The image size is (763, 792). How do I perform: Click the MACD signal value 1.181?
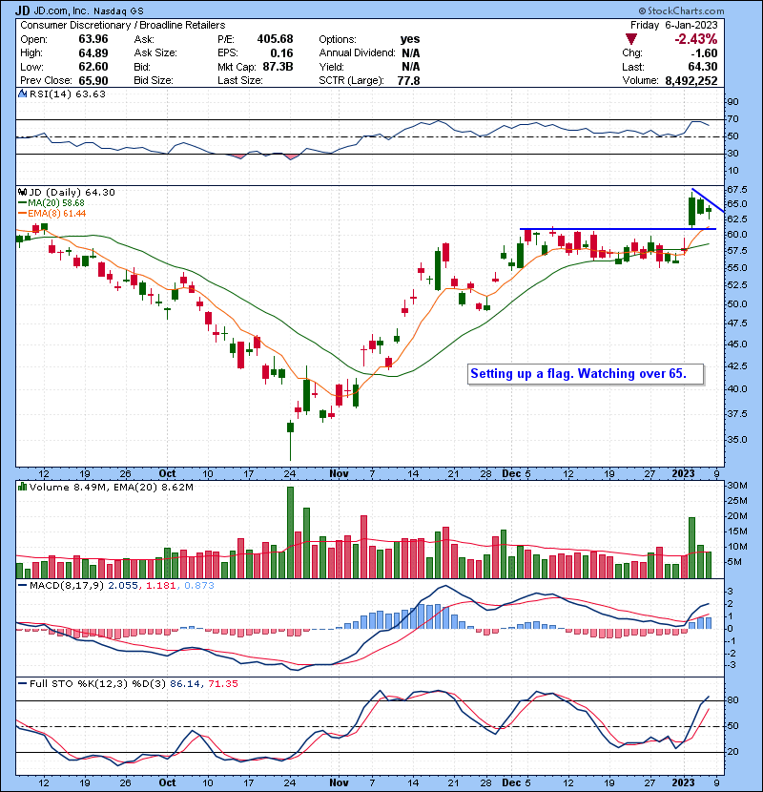[x=160, y=585]
